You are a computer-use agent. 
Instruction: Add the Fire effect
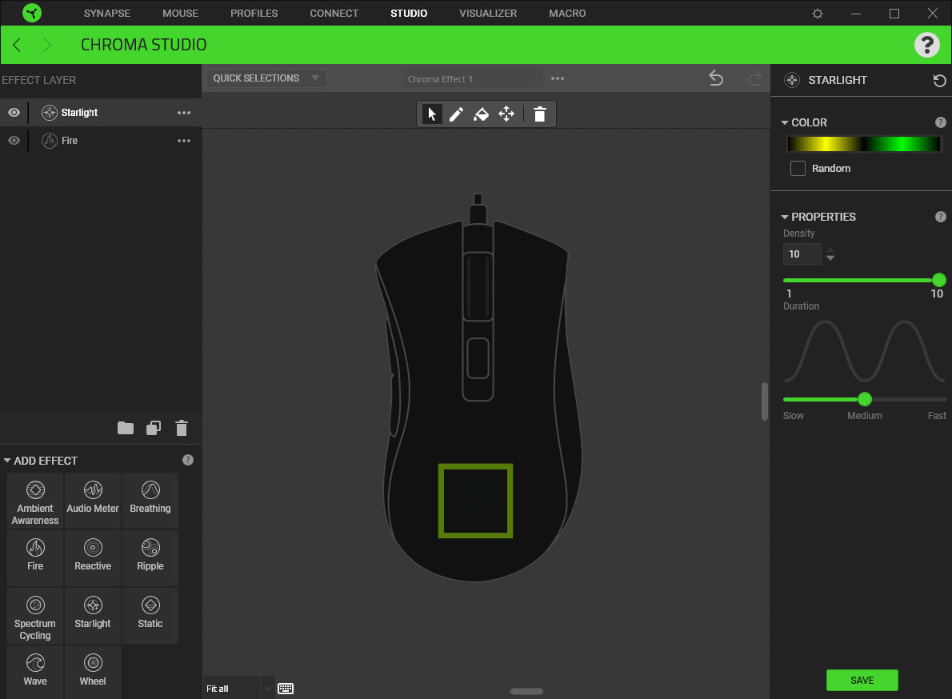[x=35, y=558]
